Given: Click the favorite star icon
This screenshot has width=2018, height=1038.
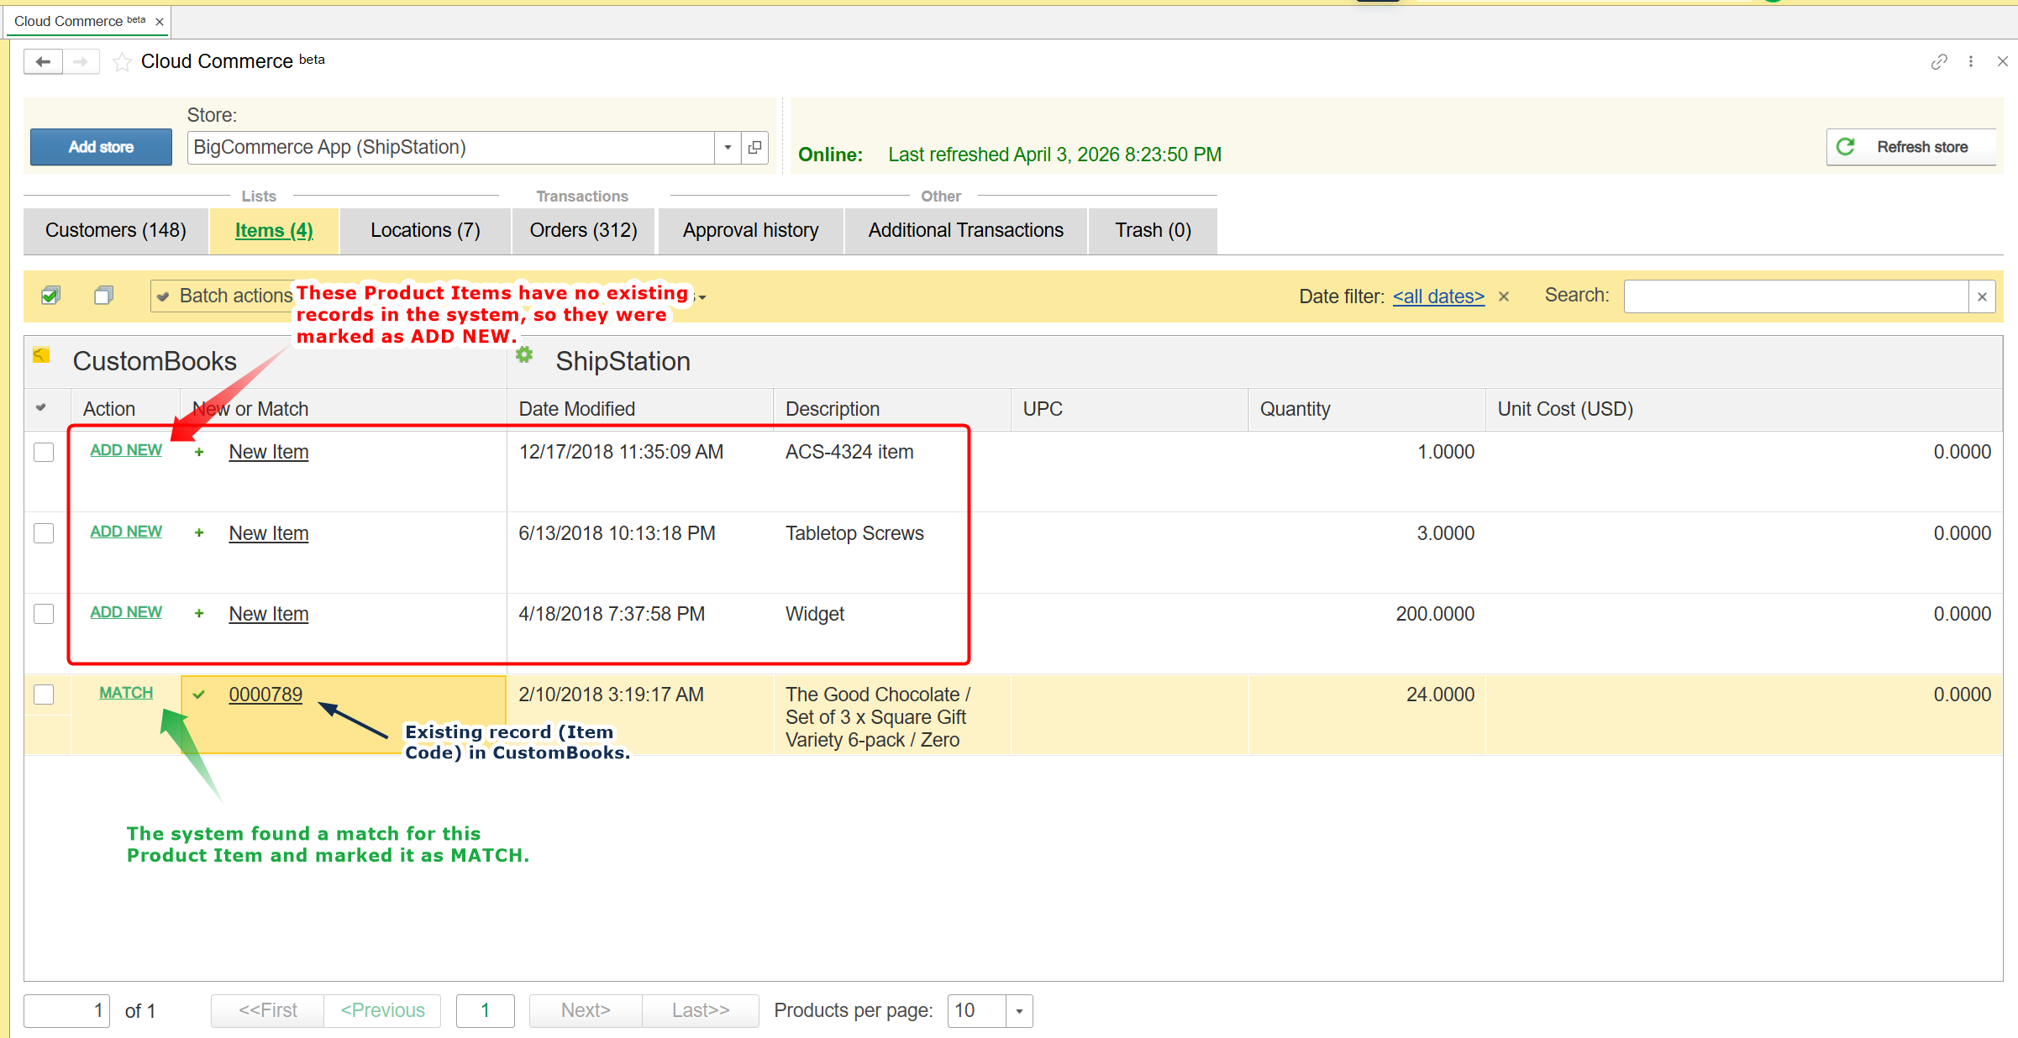Looking at the screenshot, I should click(x=122, y=62).
